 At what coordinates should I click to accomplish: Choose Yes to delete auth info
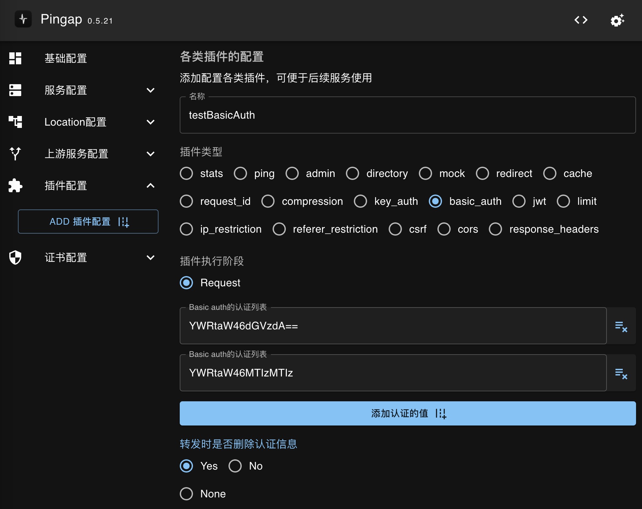point(186,466)
